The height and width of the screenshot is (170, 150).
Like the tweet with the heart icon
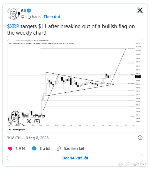coord(10,148)
